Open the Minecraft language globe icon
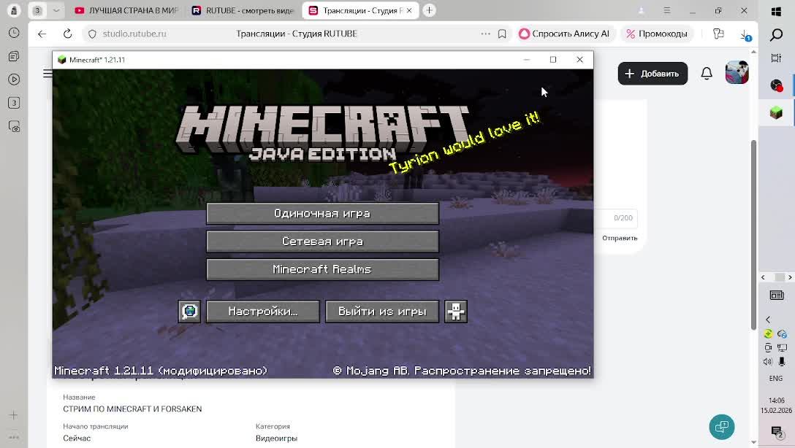The height and width of the screenshot is (448, 795). click(190, 312)
